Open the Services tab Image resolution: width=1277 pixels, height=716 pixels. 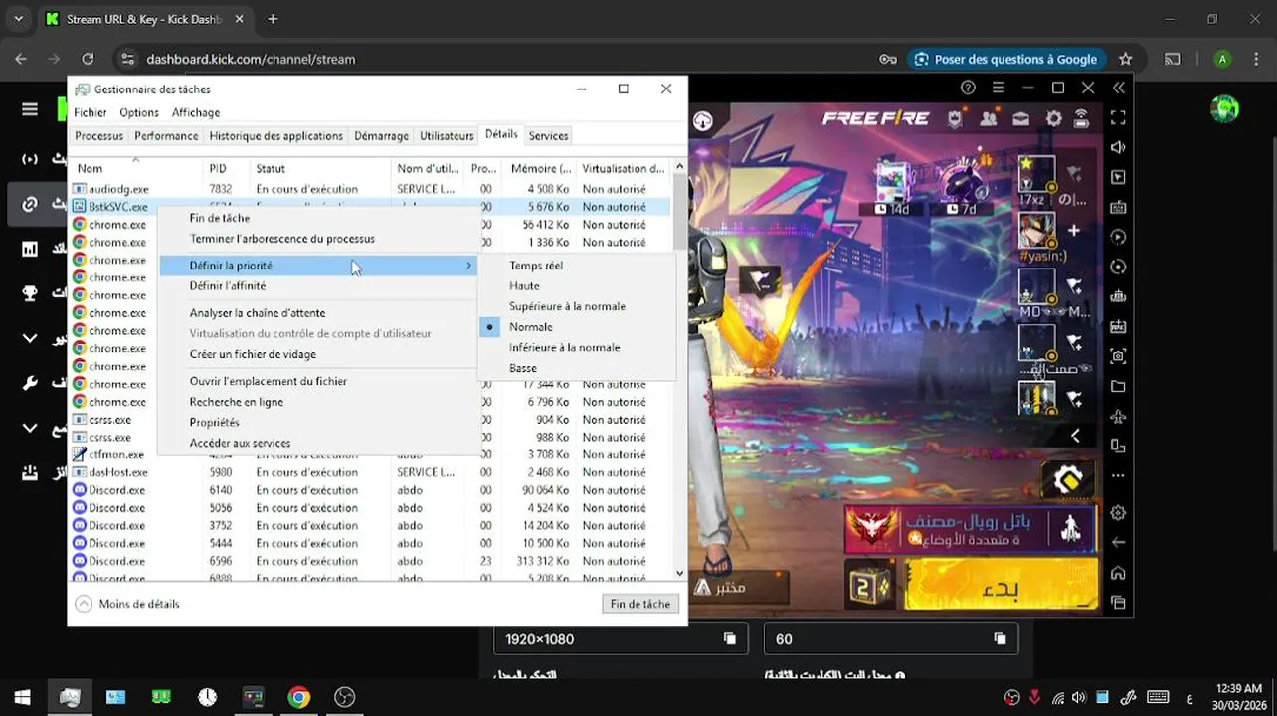[548, 136]
